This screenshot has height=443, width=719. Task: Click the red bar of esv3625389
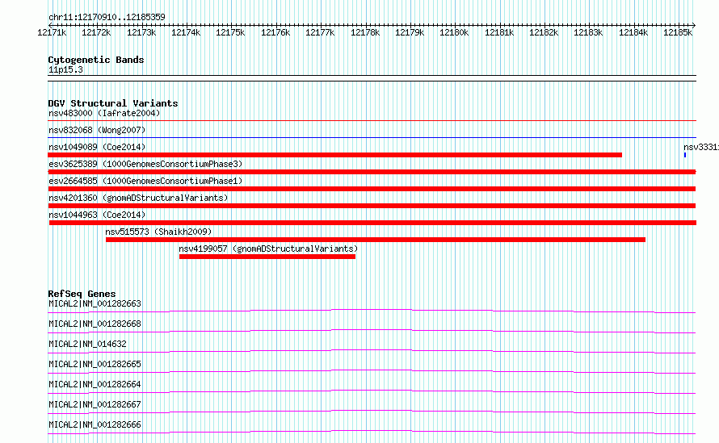click(x=372, y=172)
